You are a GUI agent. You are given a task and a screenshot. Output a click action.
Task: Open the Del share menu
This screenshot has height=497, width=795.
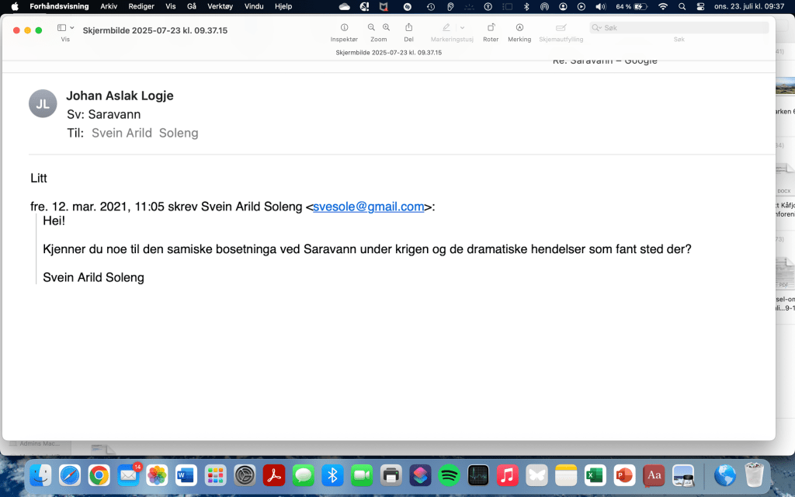pyautogui.click(x=408, y=27)
